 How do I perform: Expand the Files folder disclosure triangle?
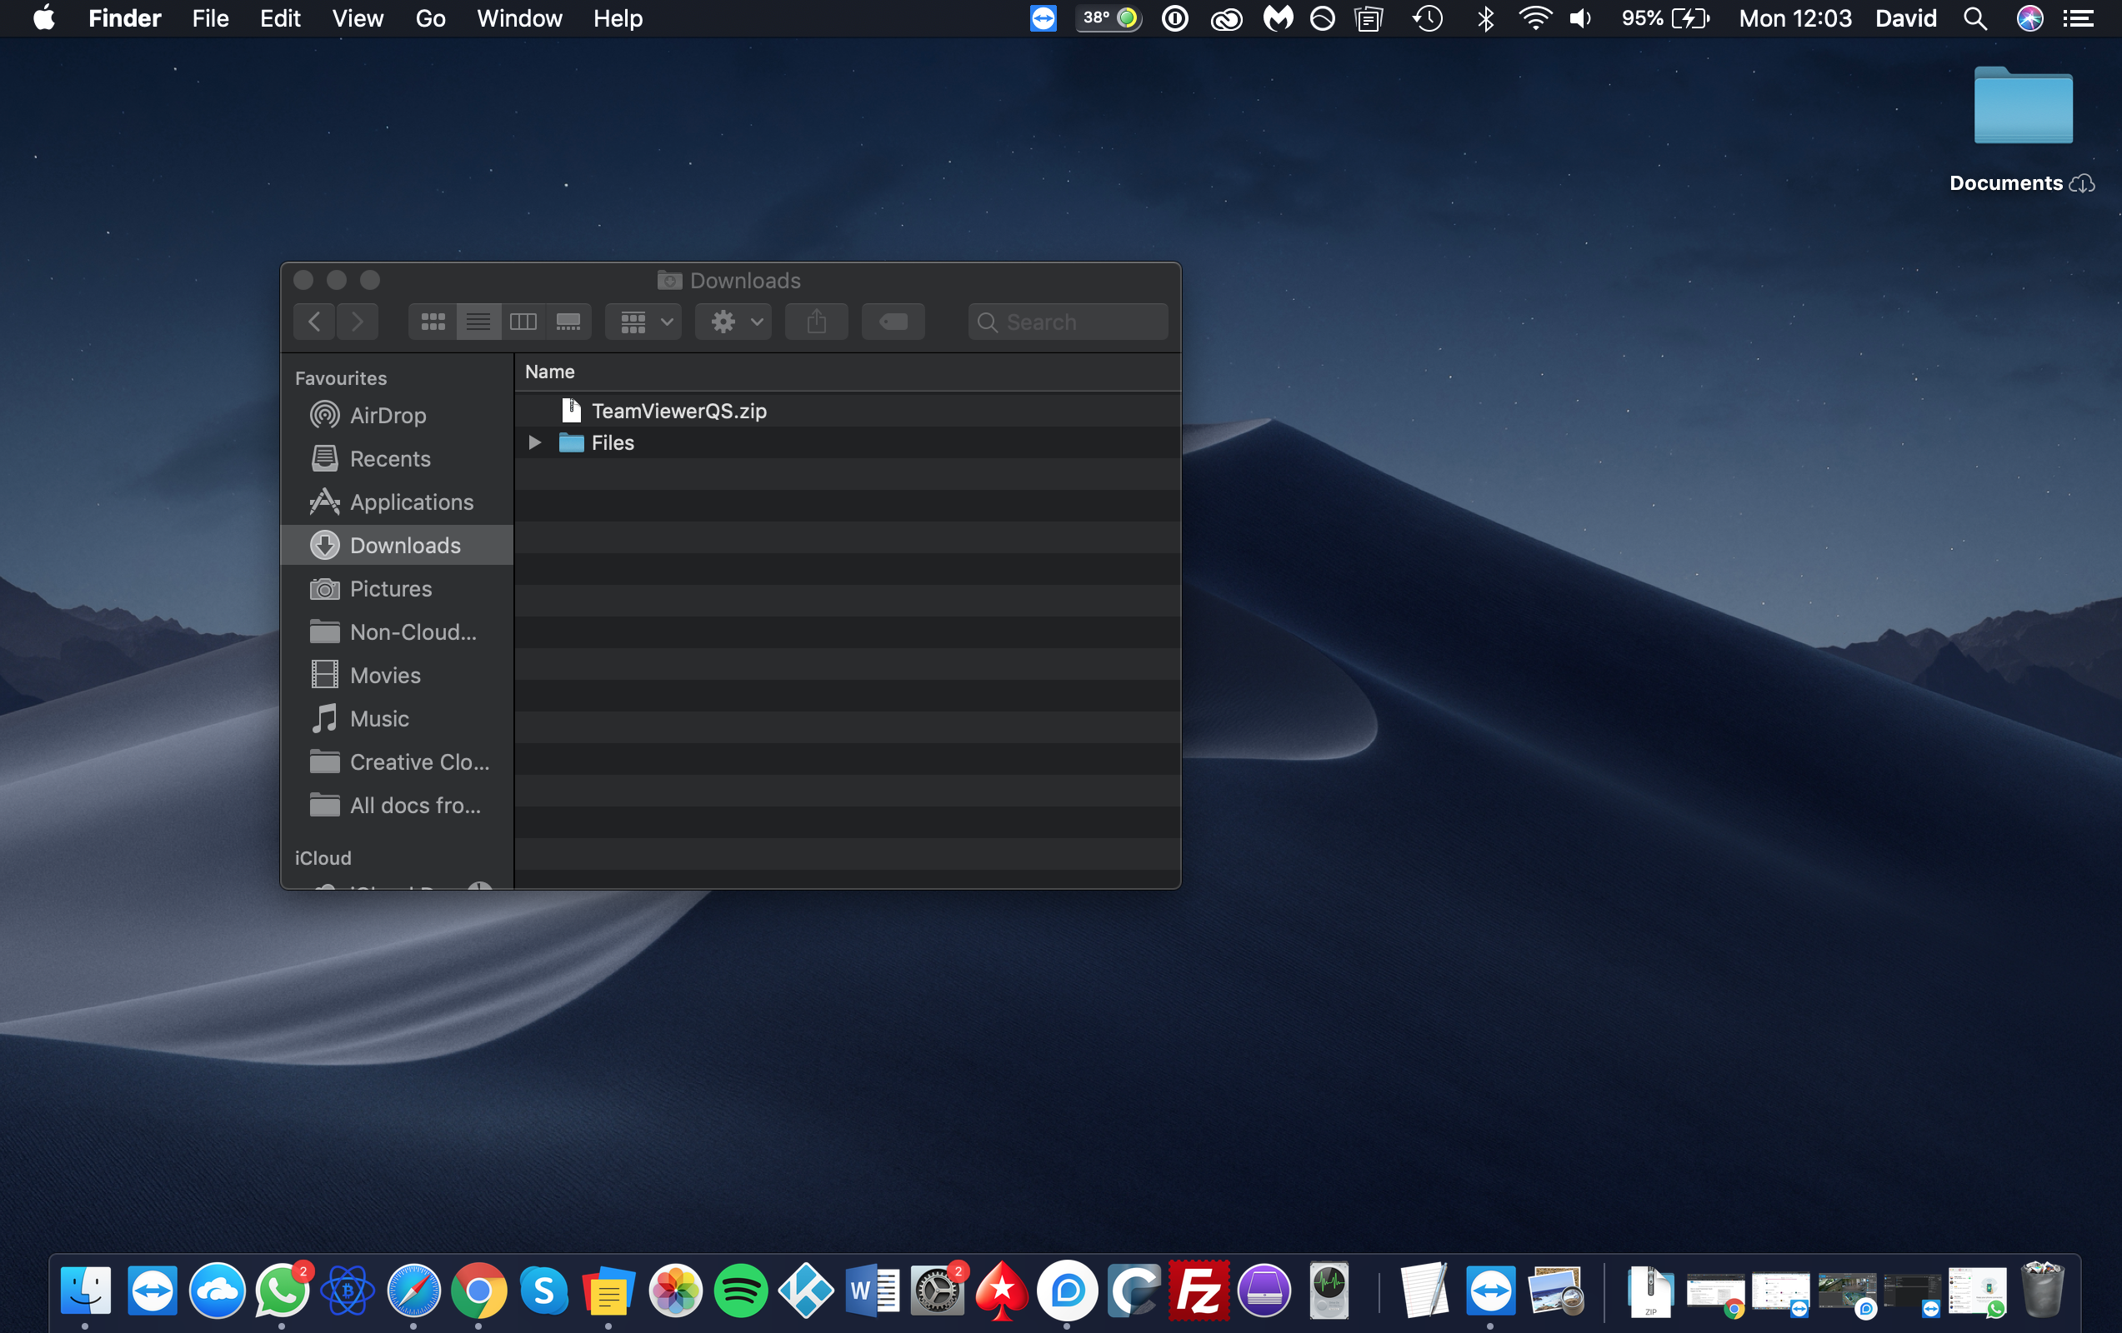534,442
